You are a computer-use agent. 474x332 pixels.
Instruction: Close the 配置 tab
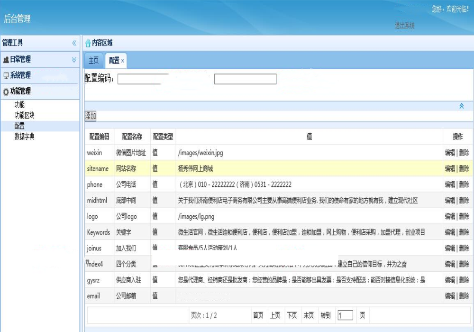click(x=122, y=61)
